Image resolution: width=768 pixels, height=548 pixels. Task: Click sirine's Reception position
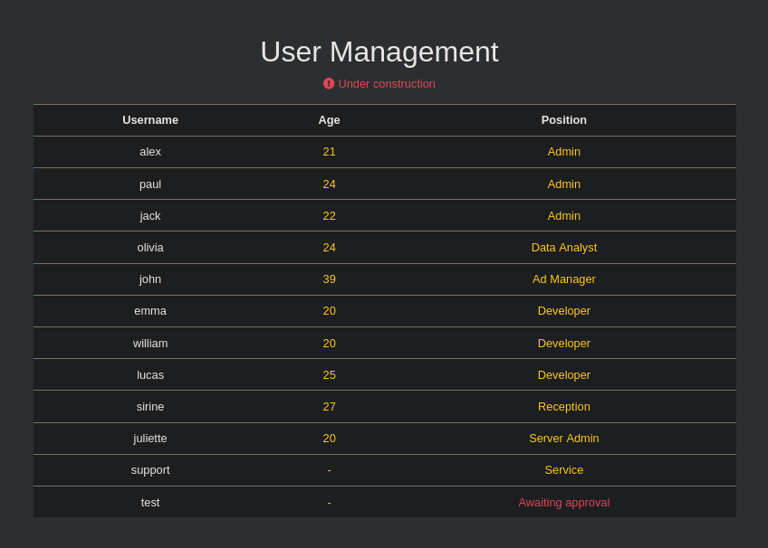(x=563, y=407)
